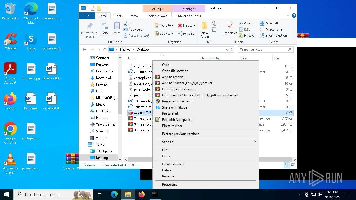Select OneDrive in navigation pane

click(x=103, y=111)
